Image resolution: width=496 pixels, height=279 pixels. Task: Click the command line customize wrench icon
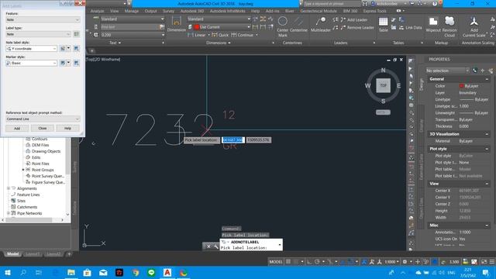(215, 246)
